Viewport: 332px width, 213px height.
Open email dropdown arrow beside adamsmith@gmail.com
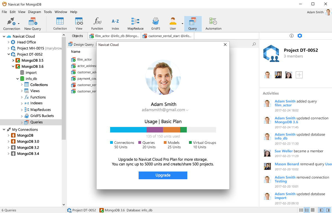point(187,110)
